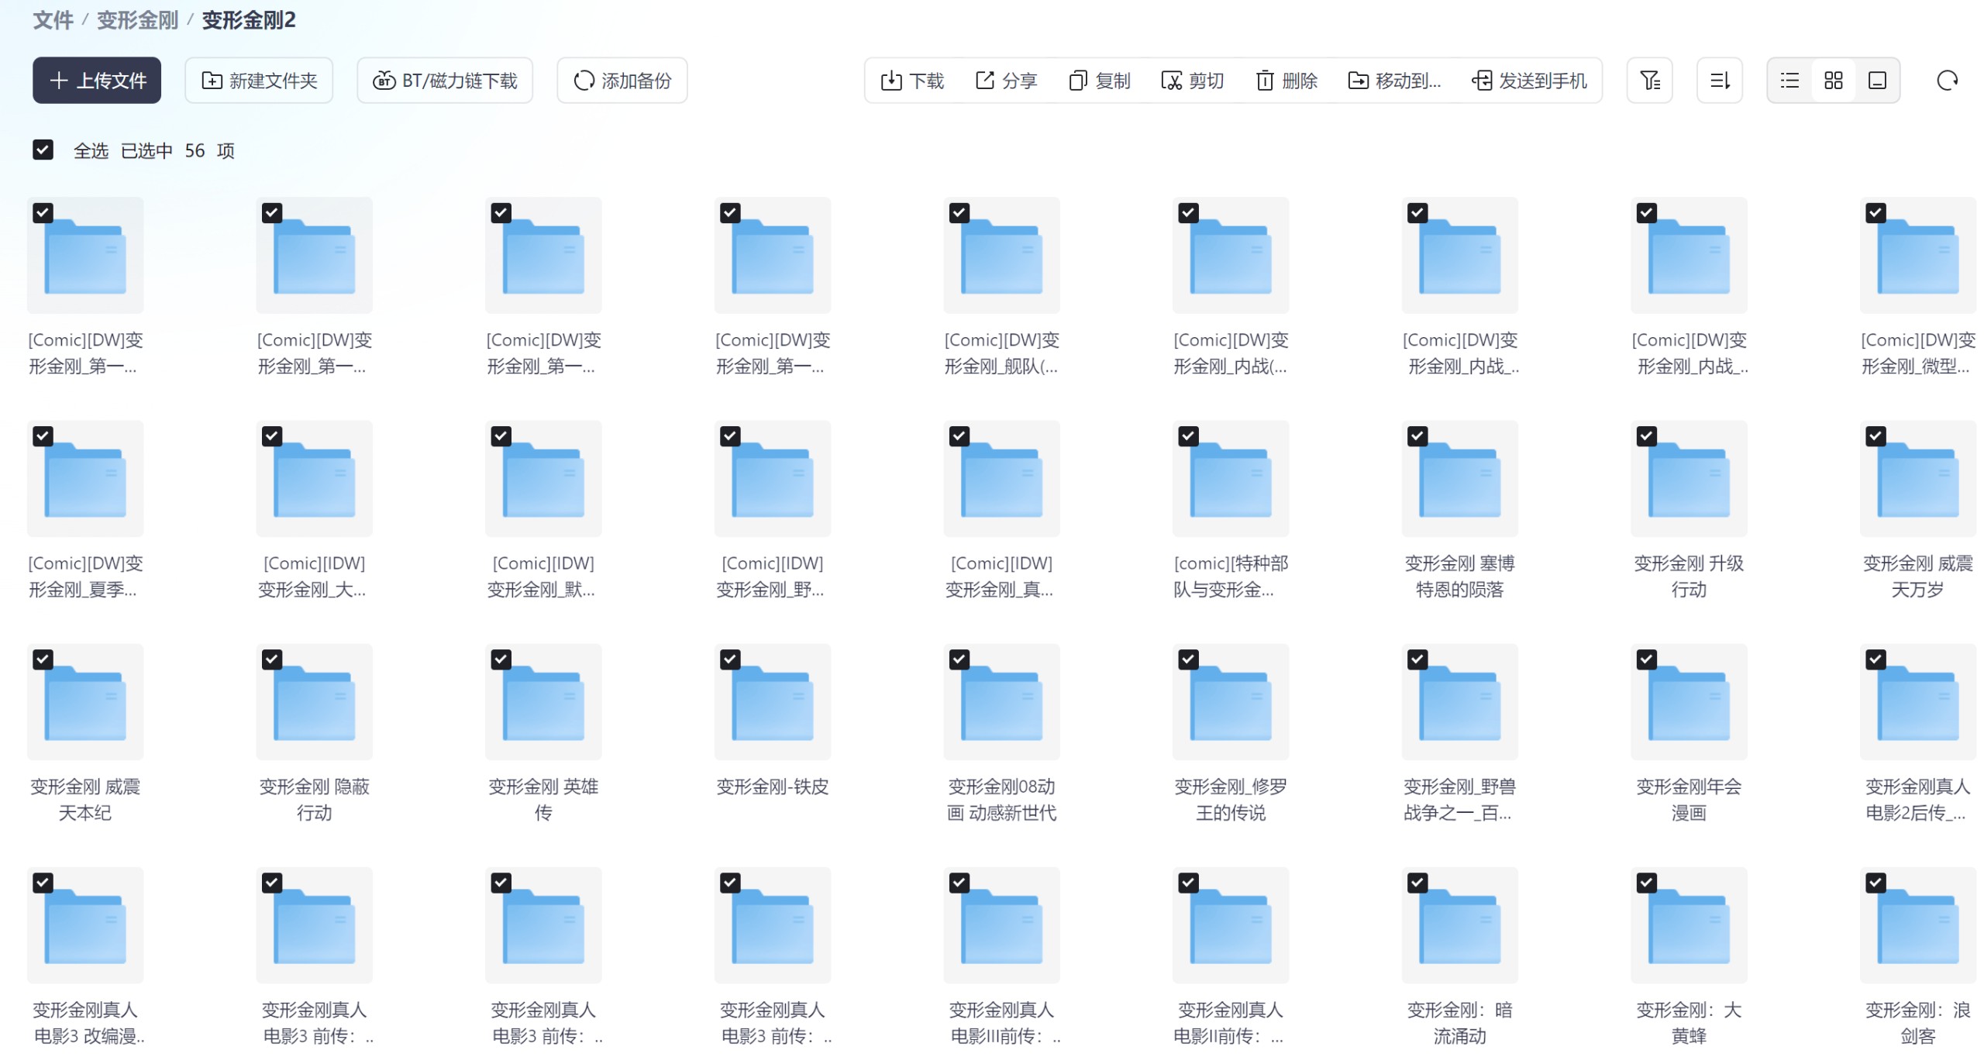The image size is (1984, 1064).
Task: Create a folder with 新建文件夹
Action: coord(259,81)
